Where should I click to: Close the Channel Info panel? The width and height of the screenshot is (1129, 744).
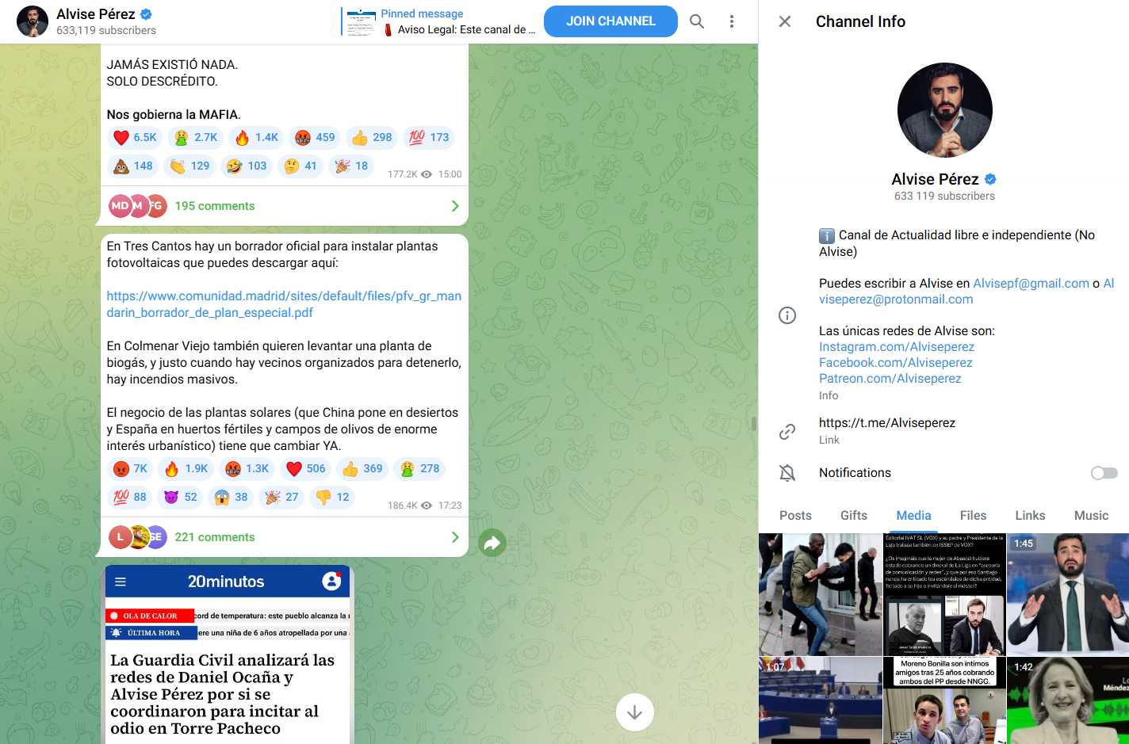pos(784,21)
